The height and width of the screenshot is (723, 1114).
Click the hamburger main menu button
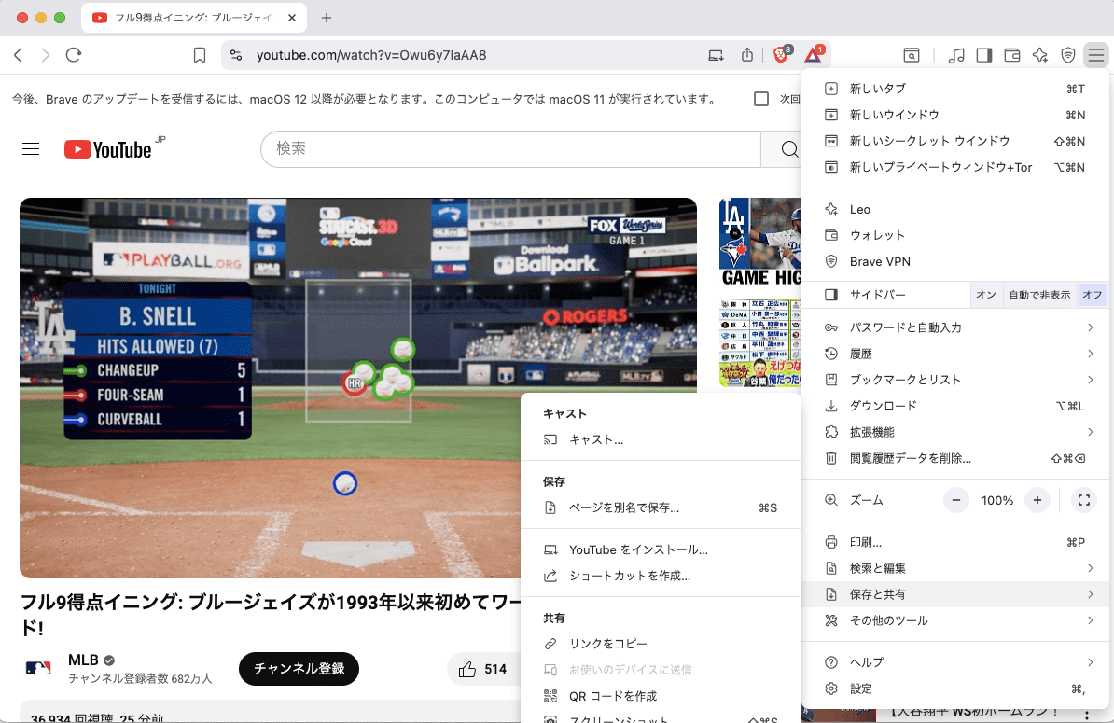1096,55
